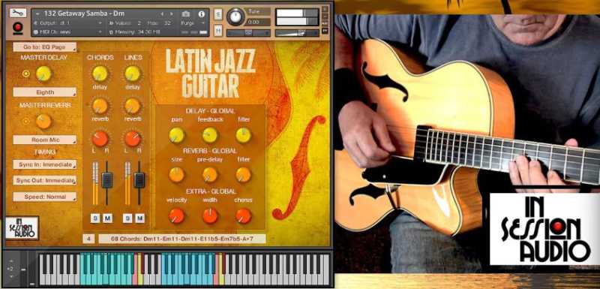The width and height of the screenshot is (600, 289).
Task: Open the Sync In: Immediate dropdown
Action: click(x=45, y=164)
